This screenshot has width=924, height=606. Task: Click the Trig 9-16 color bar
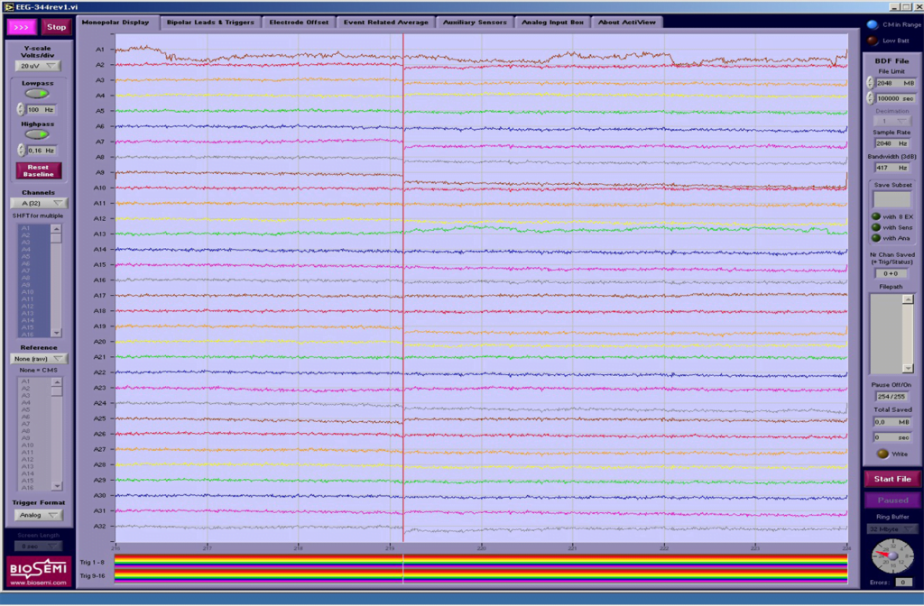tap(481, 576)
